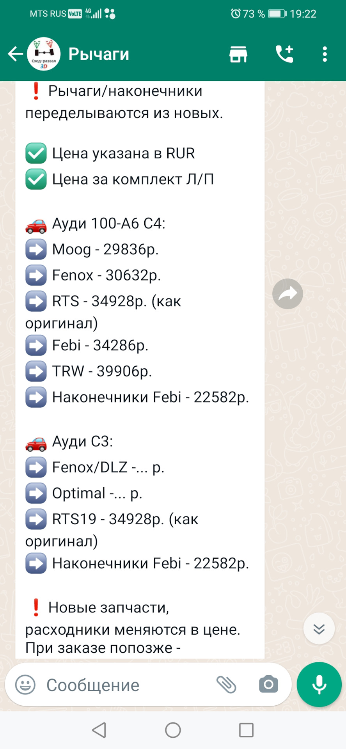Viewport: 346px width, 749px height.
Task: Open recent apps with square button
Action: 246,730
